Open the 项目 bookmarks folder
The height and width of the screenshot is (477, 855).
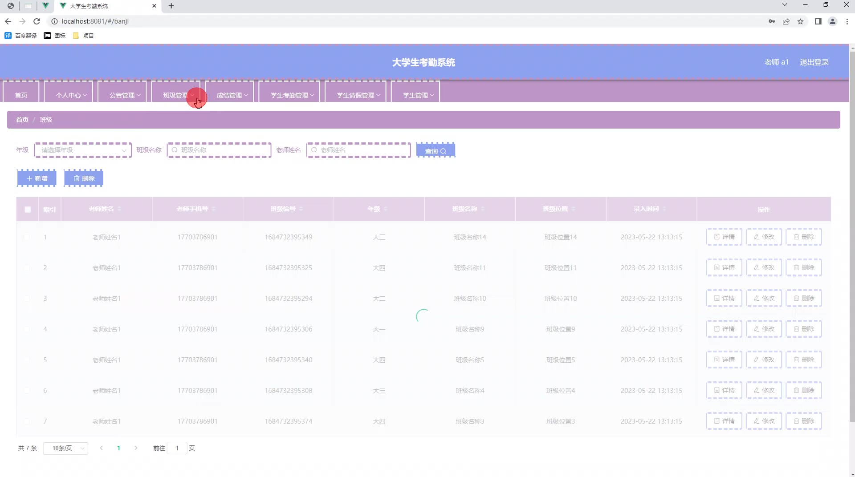83,36
